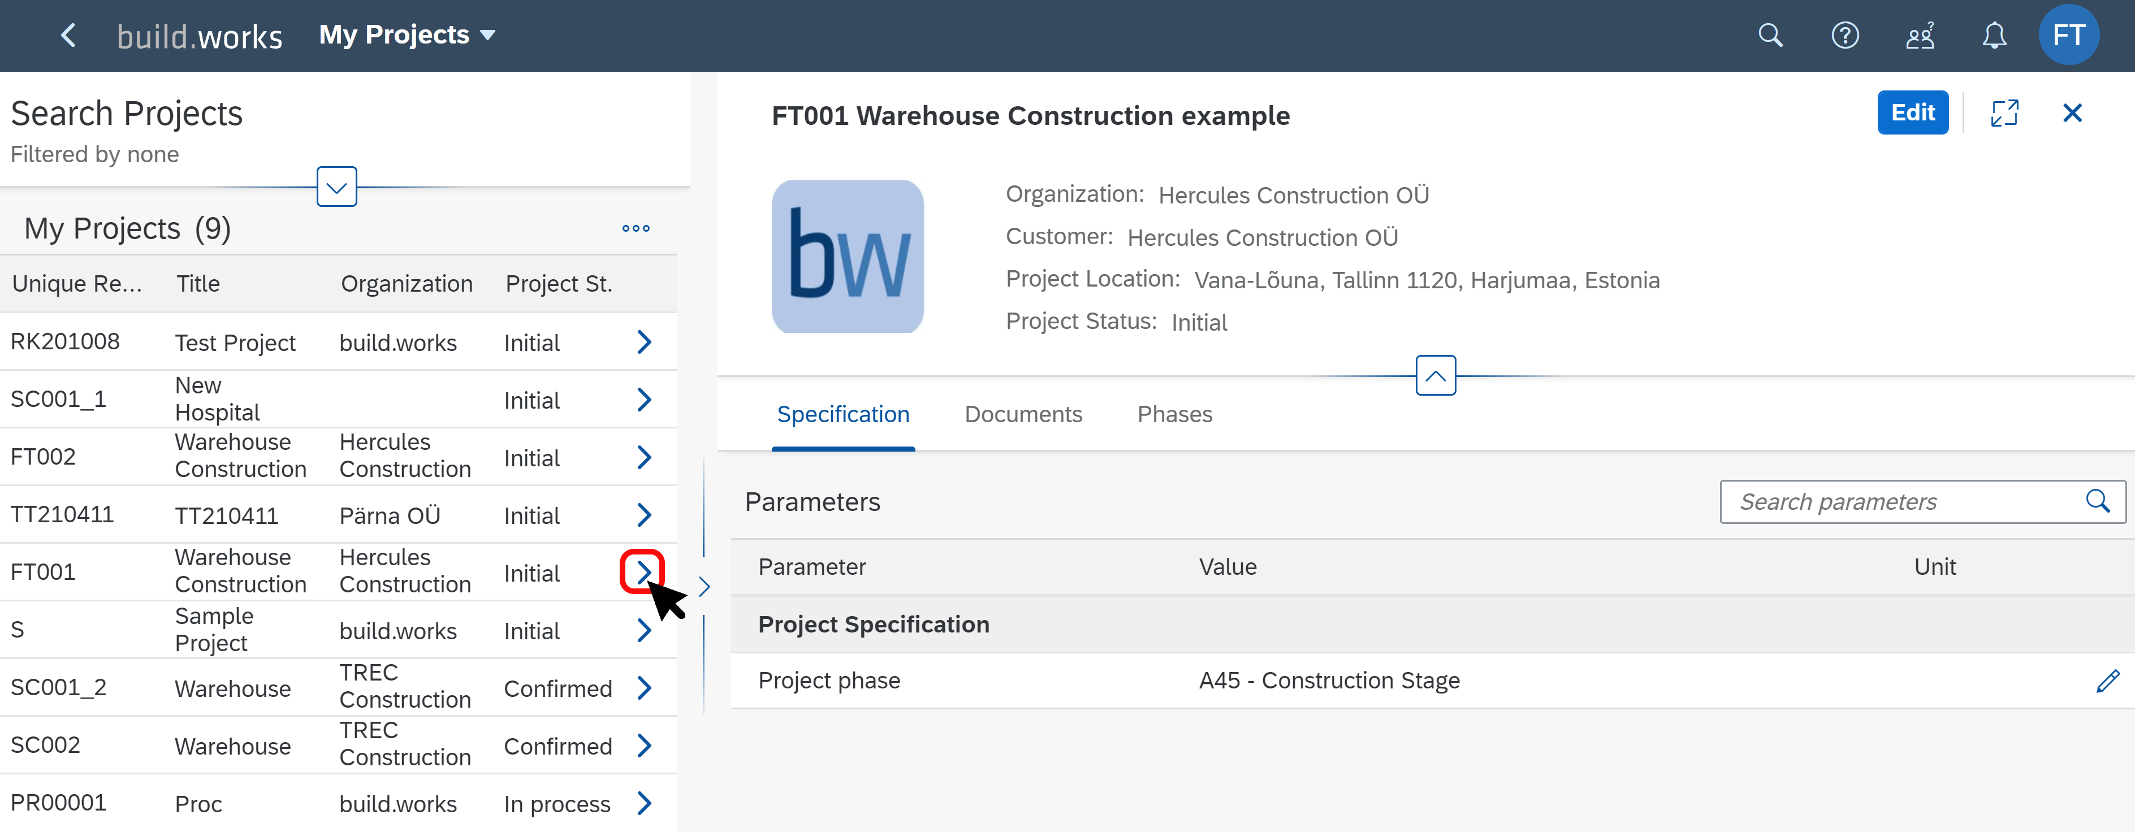
Task: Click the New Hospital title cell
Action: 217,398
